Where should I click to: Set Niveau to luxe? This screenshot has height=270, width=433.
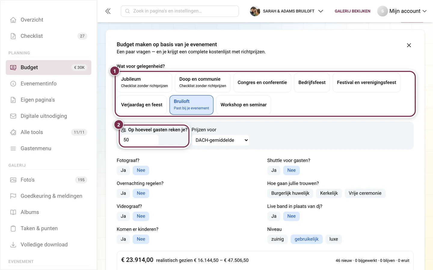334,239
